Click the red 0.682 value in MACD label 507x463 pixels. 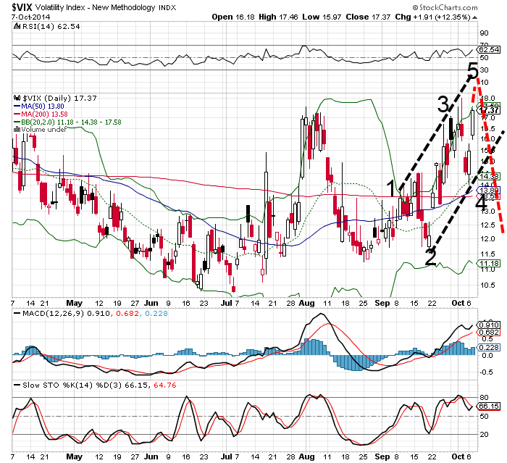[x=127, y=314]
